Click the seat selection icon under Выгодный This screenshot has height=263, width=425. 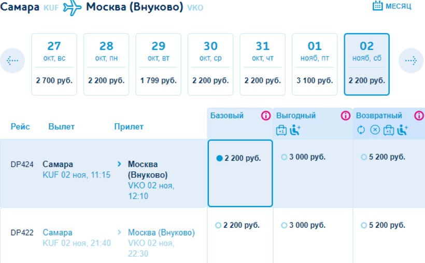[x=295, y=130]
